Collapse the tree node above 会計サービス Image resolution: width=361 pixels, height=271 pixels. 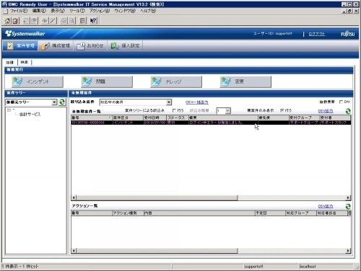pyautogui.click(x=9, y=110)
